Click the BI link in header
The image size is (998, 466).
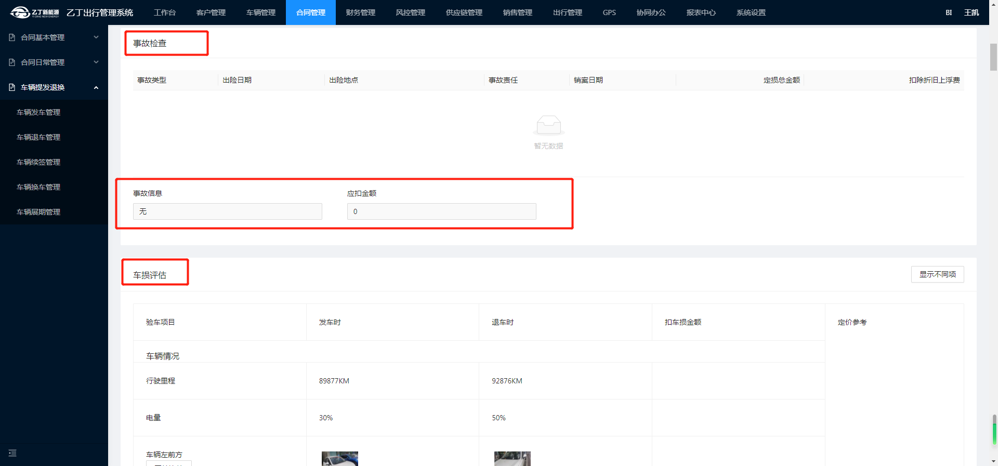click(949, 12)
